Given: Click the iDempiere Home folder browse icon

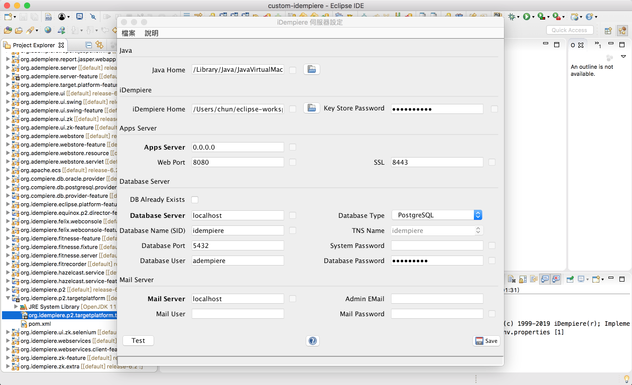Looking at the screenshot, I should [311, 108].
